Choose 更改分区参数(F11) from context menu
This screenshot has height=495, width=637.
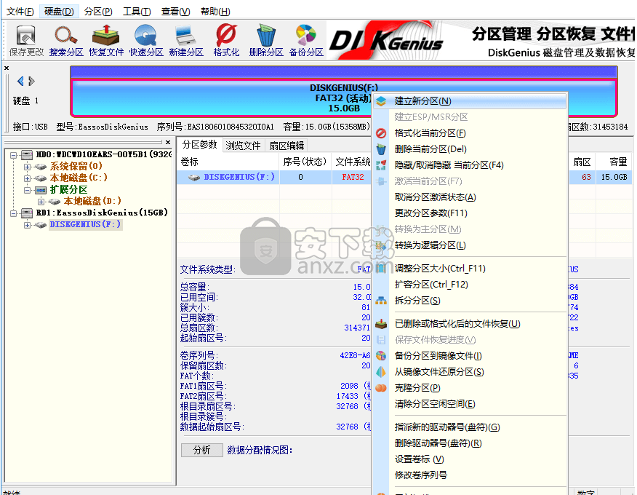(x=470, y=213)
